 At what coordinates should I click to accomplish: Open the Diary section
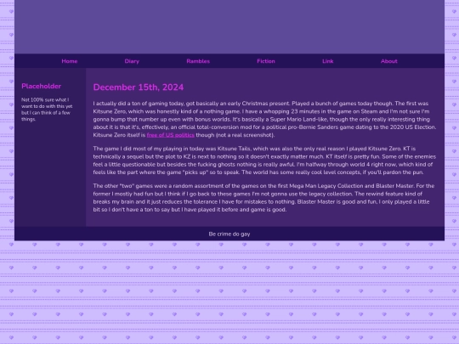point(132,61)
